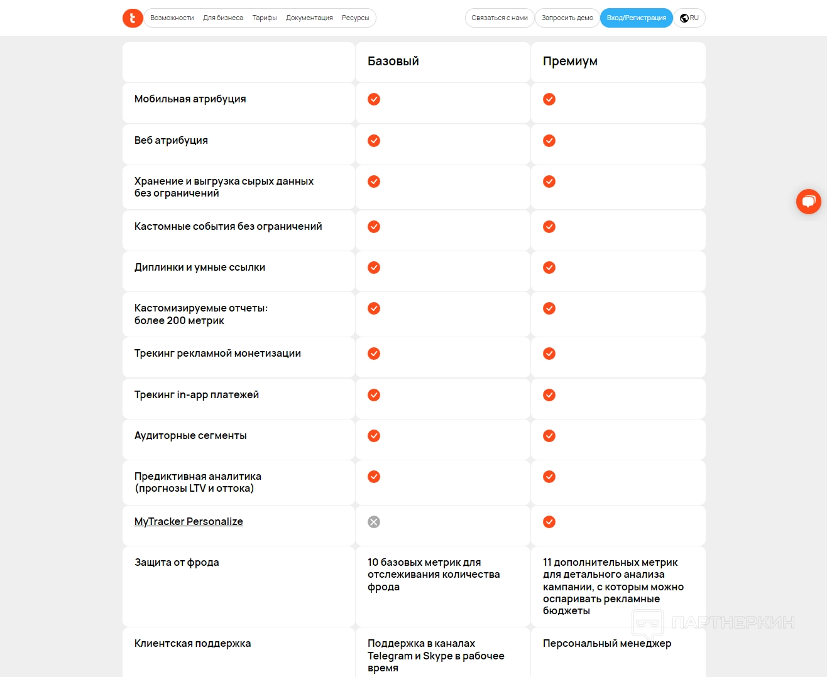This screenshot has width=827, height=677.
Task: Click the Премиум column header
Action: (x=570, y=61)
